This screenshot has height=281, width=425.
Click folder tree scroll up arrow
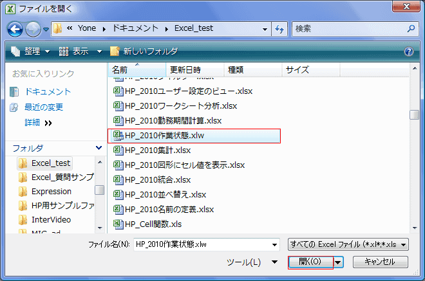pyautogui.click(x=100, y=162)
